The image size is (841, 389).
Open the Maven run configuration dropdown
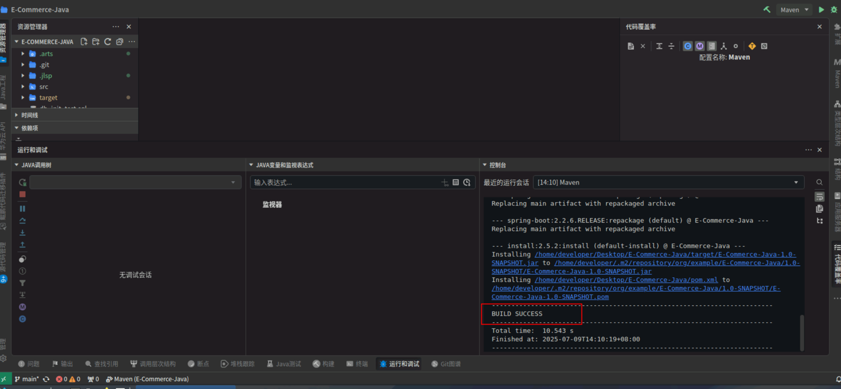coord(794,9)
